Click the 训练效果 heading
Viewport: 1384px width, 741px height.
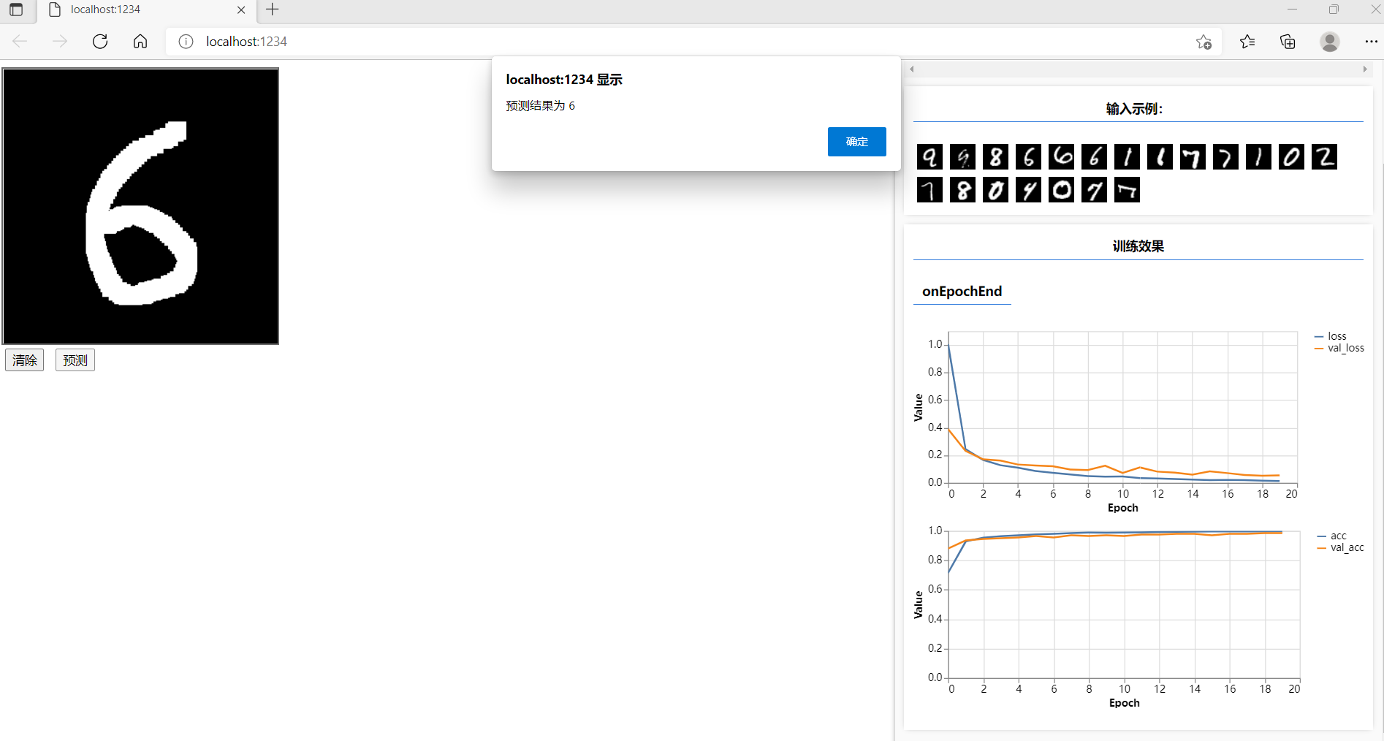click(1138, 246)
